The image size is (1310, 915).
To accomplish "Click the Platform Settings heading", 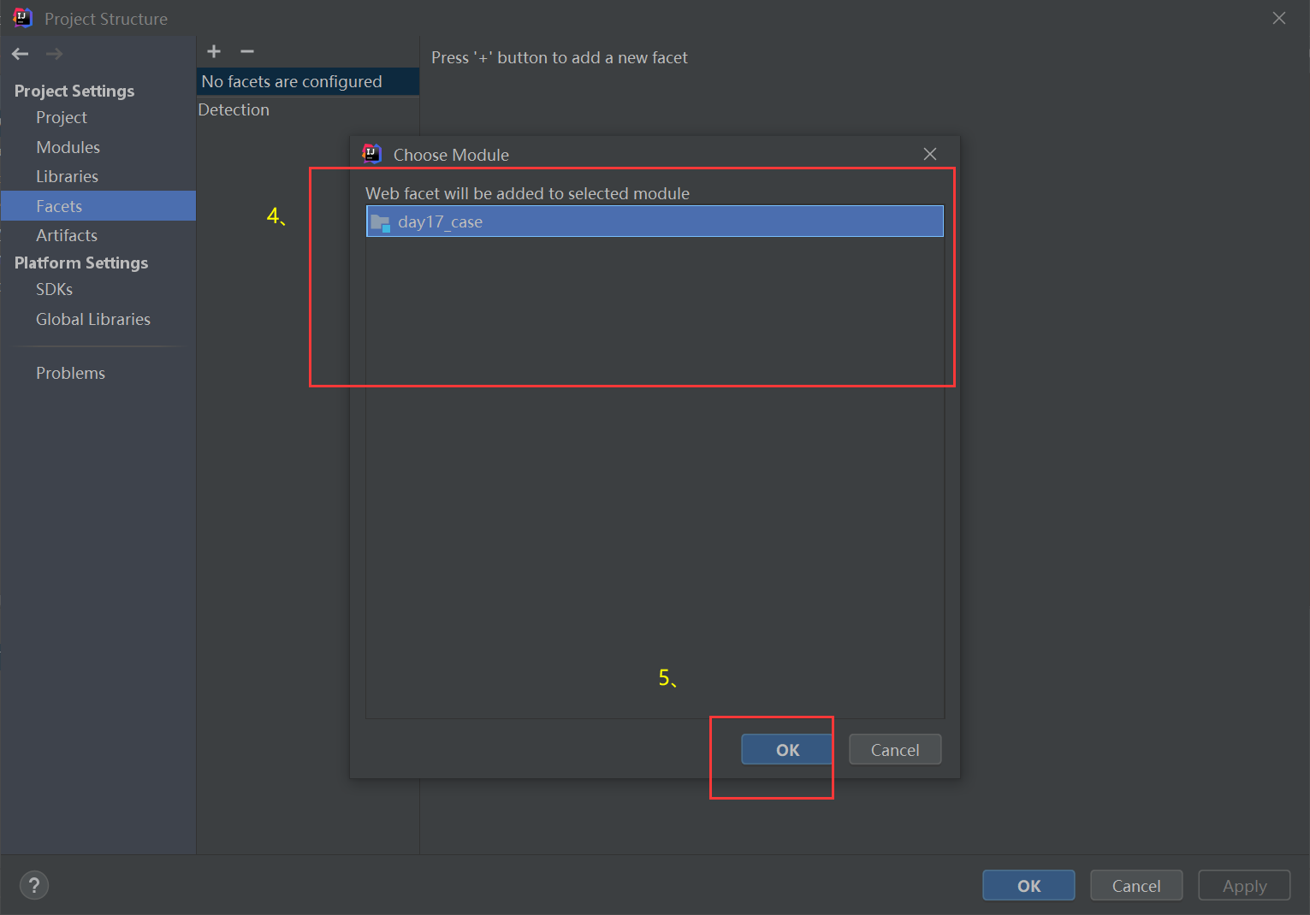I will 81,263.
